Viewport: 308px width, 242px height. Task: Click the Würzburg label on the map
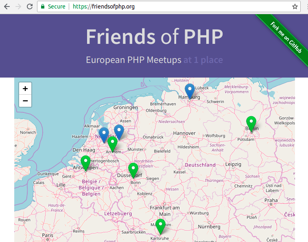tap(199, 213)
